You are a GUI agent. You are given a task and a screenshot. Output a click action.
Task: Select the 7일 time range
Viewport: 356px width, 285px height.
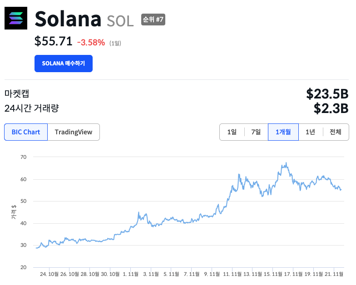(256, 132)
